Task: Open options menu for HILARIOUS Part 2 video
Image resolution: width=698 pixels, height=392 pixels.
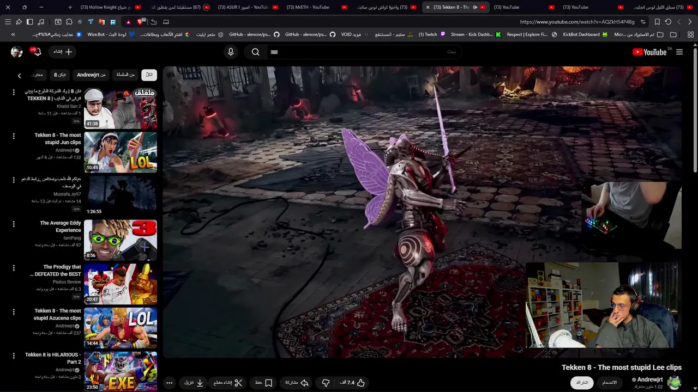Action: click(x=14, y=356)
